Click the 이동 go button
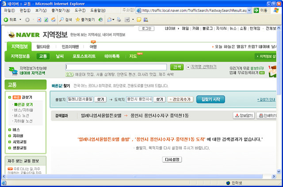 point(260,11)
